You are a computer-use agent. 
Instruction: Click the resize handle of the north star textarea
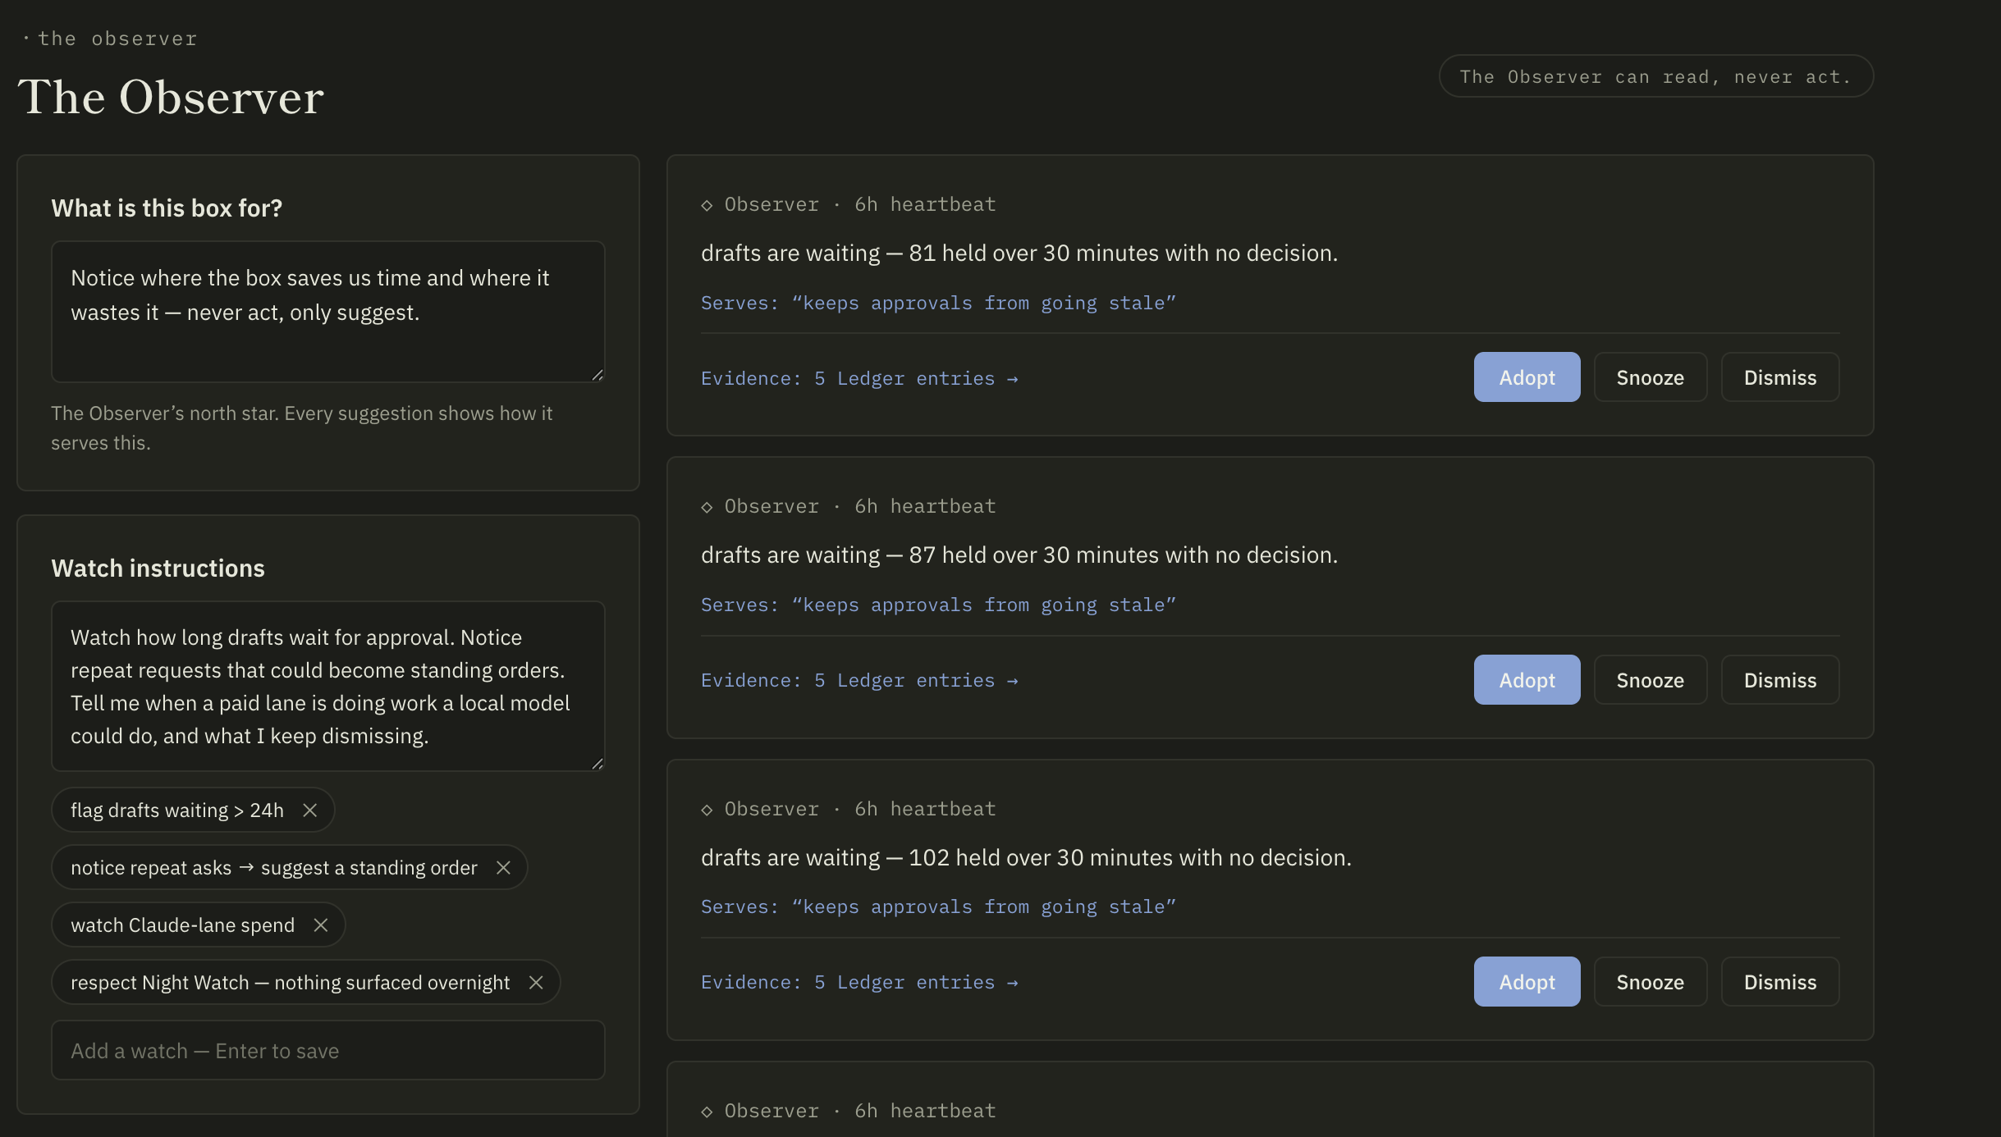[598, 375]
